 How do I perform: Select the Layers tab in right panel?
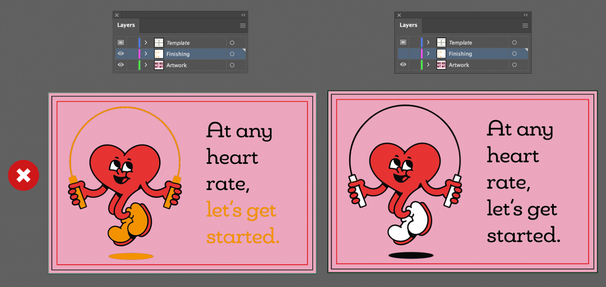pos(408,25)
